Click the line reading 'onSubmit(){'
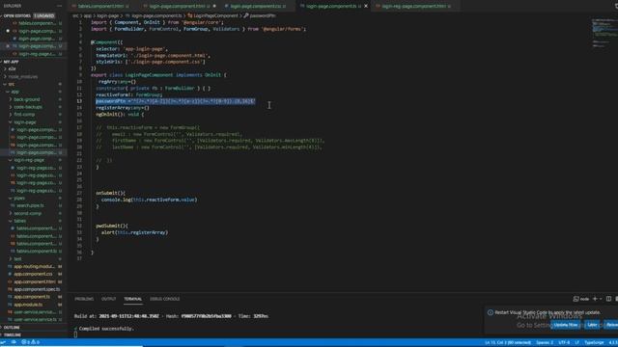The image size is (618, 347). (x=110, y=193)
